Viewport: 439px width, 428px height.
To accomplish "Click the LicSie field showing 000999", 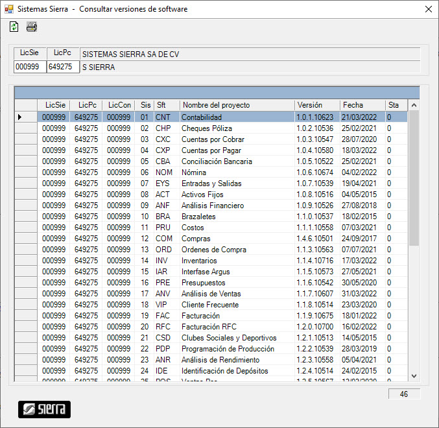I will pos(30,67).
